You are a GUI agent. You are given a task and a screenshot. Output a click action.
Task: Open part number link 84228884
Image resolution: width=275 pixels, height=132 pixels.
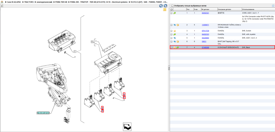pos(205,38)
